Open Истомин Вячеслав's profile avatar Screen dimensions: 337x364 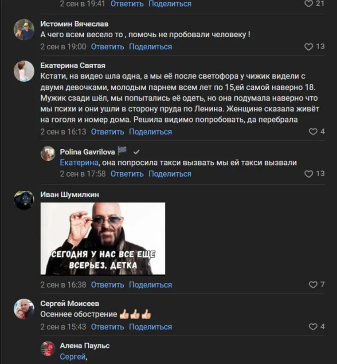(x=24, y=30)
